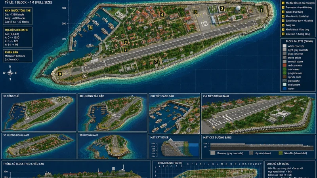Screen dimensions: 317x178
Task: Select legend badge 3 for Sân đỗ trực thăng
Action: 283,12
